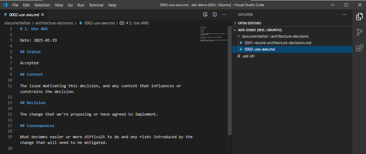Open Explorer Views and More Actions ellipsis

tap(344, 14)
